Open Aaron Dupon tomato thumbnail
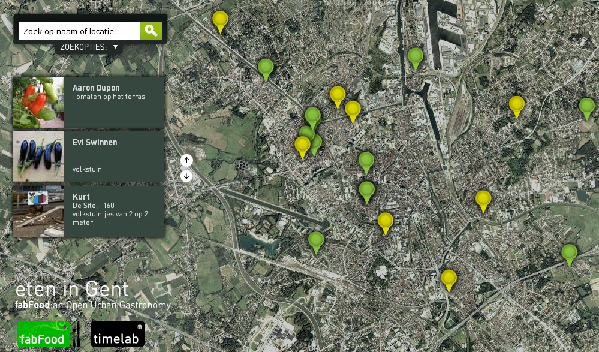 coord(38,102)
